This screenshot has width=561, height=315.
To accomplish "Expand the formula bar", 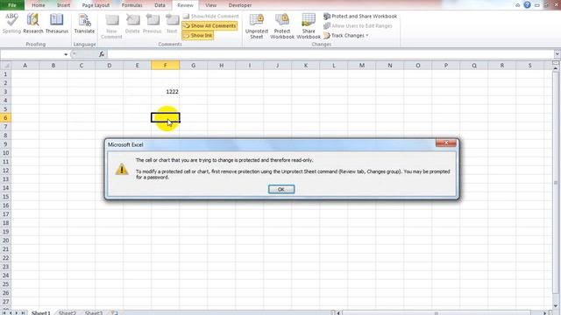I will [557, 54].
